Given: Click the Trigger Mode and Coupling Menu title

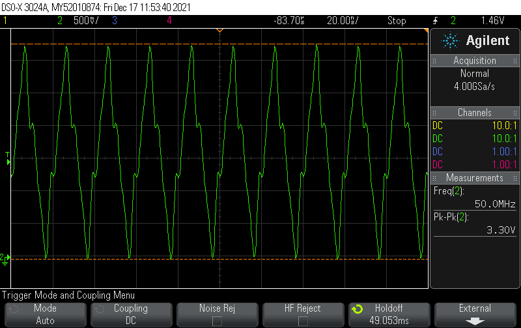Looking at the screenshot, I should point(68,295).
